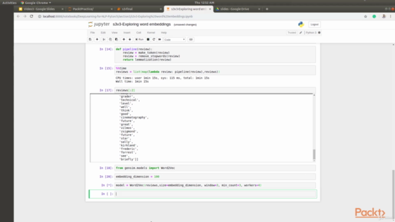Click the def pipeline(review) cell
395x222 pixels.
point(215,54)
